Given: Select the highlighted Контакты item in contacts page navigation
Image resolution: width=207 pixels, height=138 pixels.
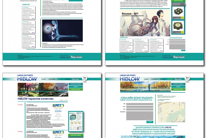Looking at the screenshot, I should 170,79.
